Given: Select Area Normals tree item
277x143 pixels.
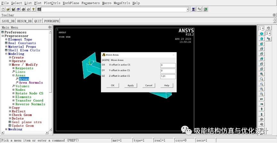Looking at the screenshot, I should tap(31, 83).
